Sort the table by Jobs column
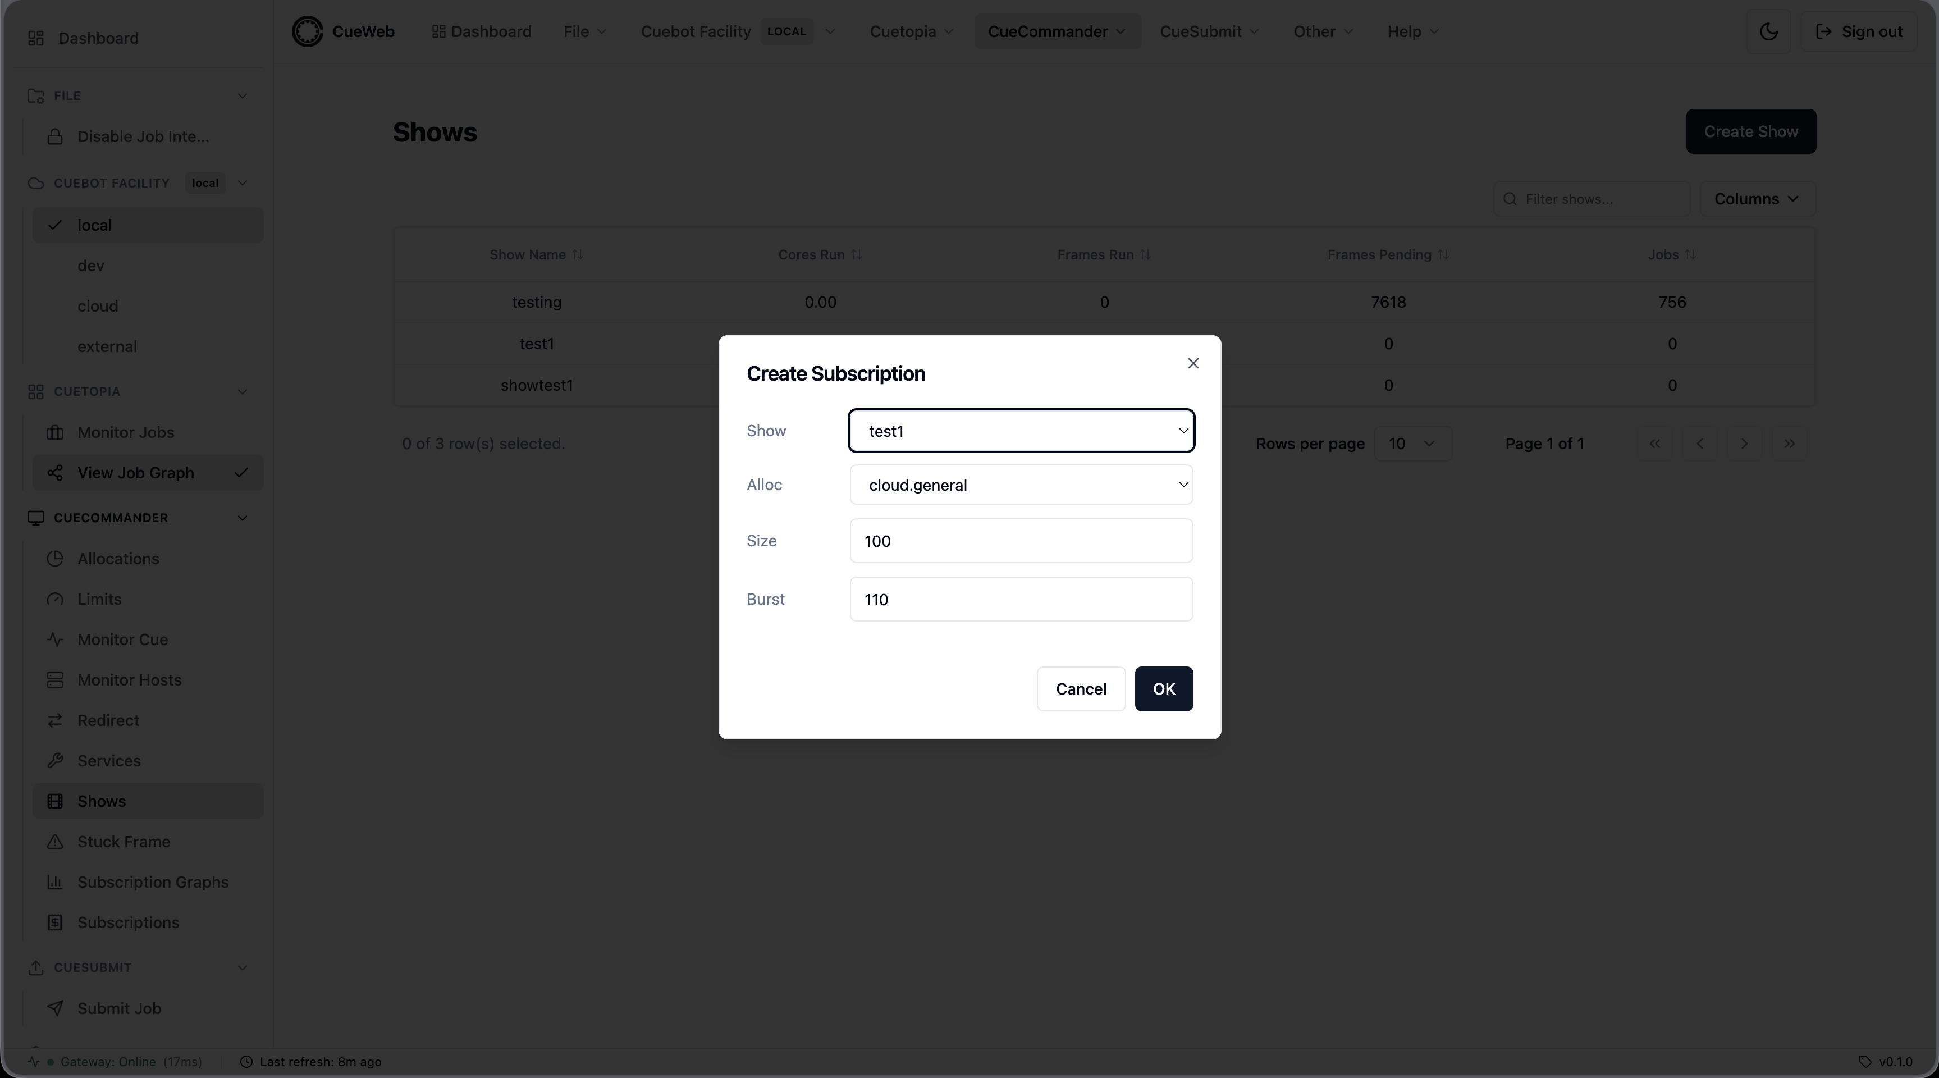Viewport: 1939px width, 1078px height. pyautogui.click(x=1671, y=255)
